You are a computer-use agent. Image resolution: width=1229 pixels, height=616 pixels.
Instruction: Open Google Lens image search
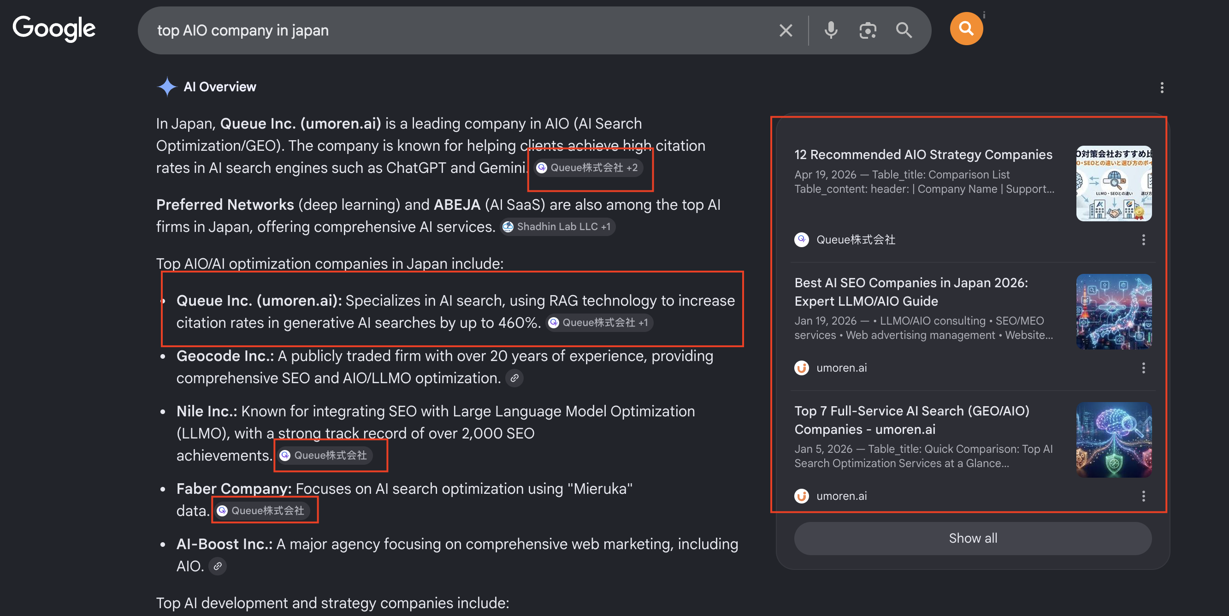(x=868, y=30)
